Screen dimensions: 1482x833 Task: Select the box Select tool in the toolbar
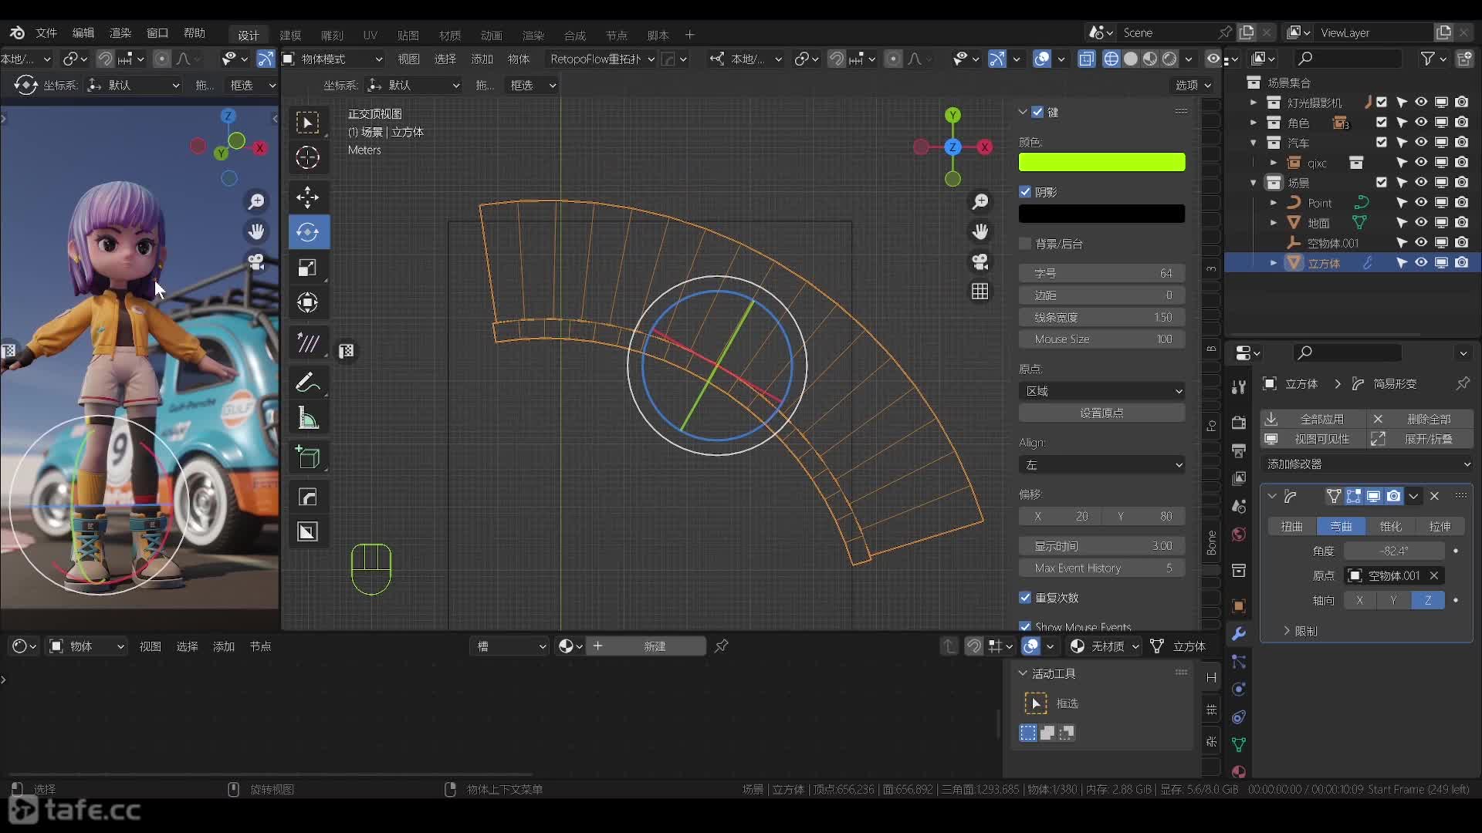coord(308,123)
